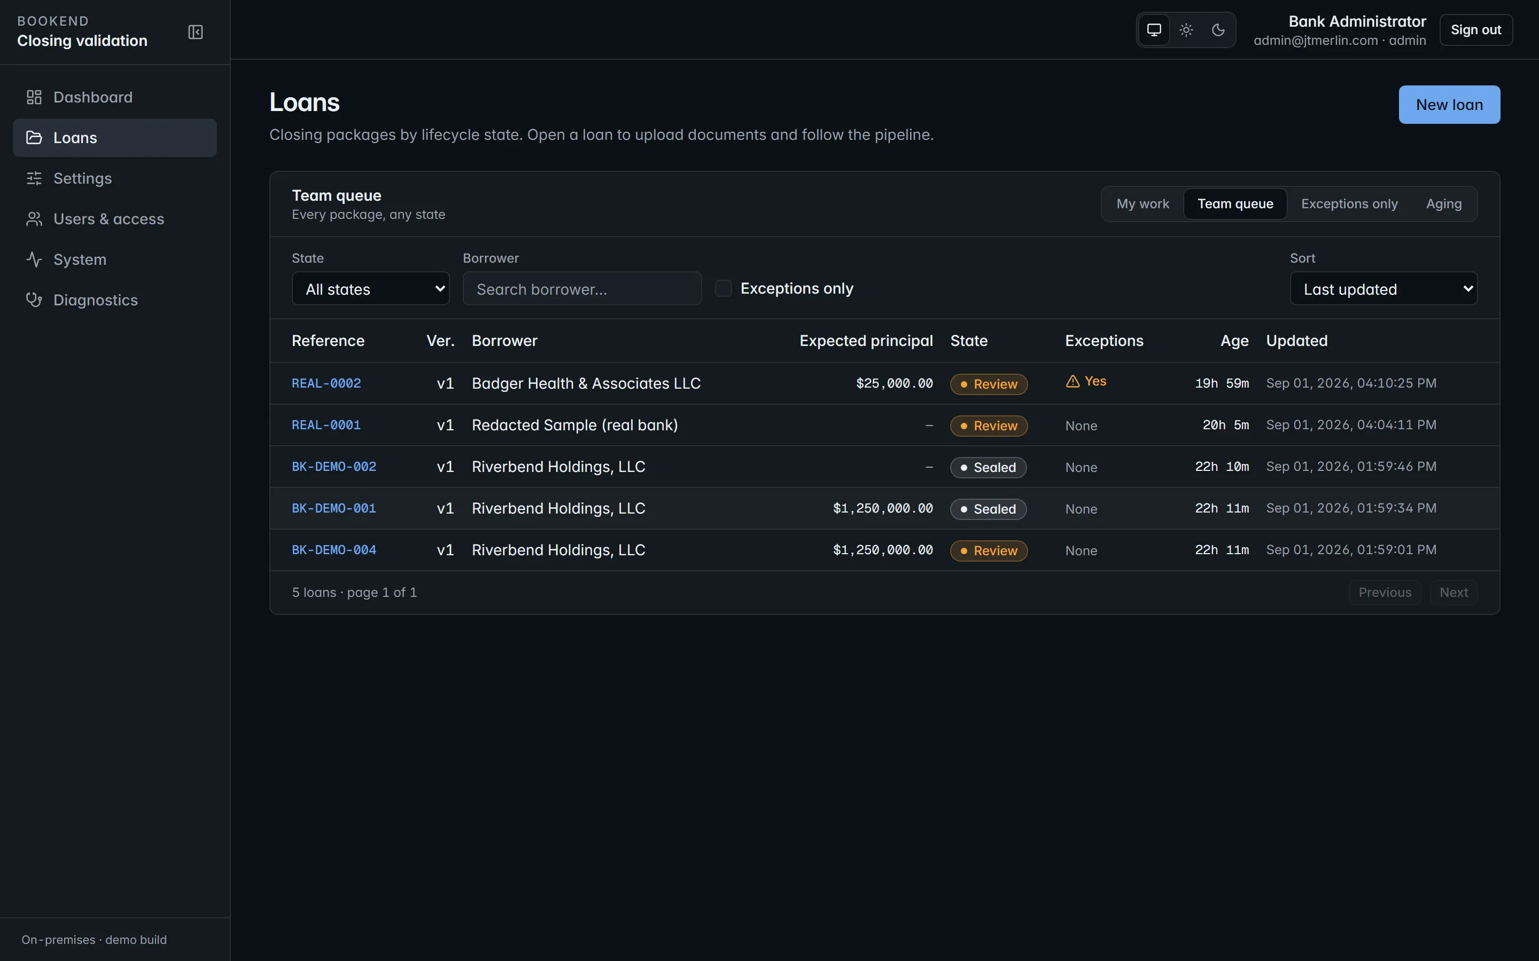Image resolution: width=1539 pixels, height=961 pixels.
Task: Navigate to Dashboard in sidebar
Action: click(114, 97)
